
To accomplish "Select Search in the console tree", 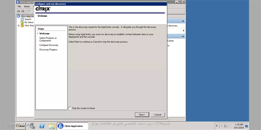I will pyautogui.click(x=28, y=19).
